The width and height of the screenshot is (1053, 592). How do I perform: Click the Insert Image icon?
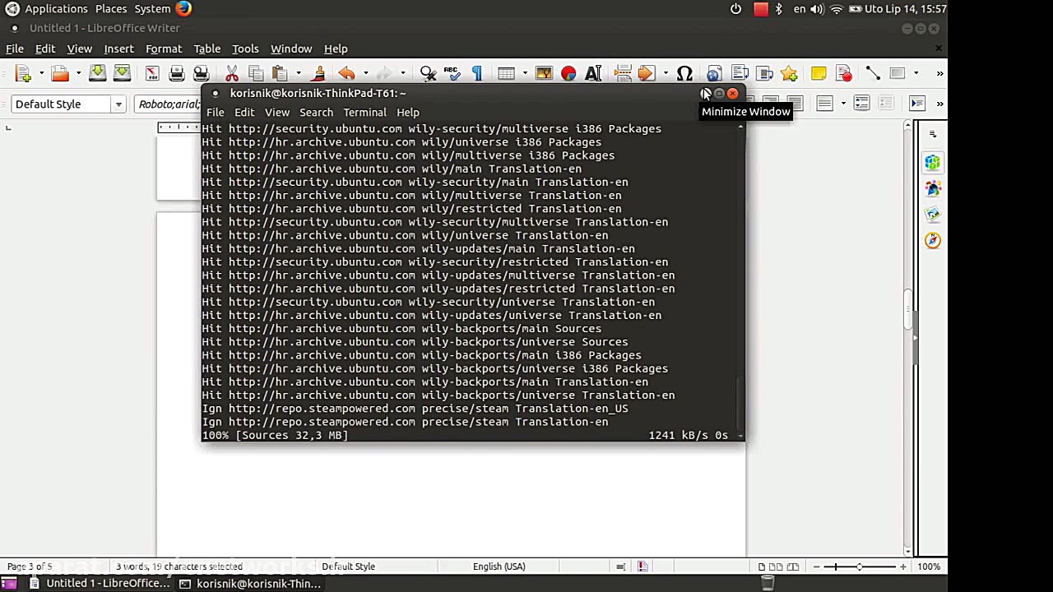[544, 74]
